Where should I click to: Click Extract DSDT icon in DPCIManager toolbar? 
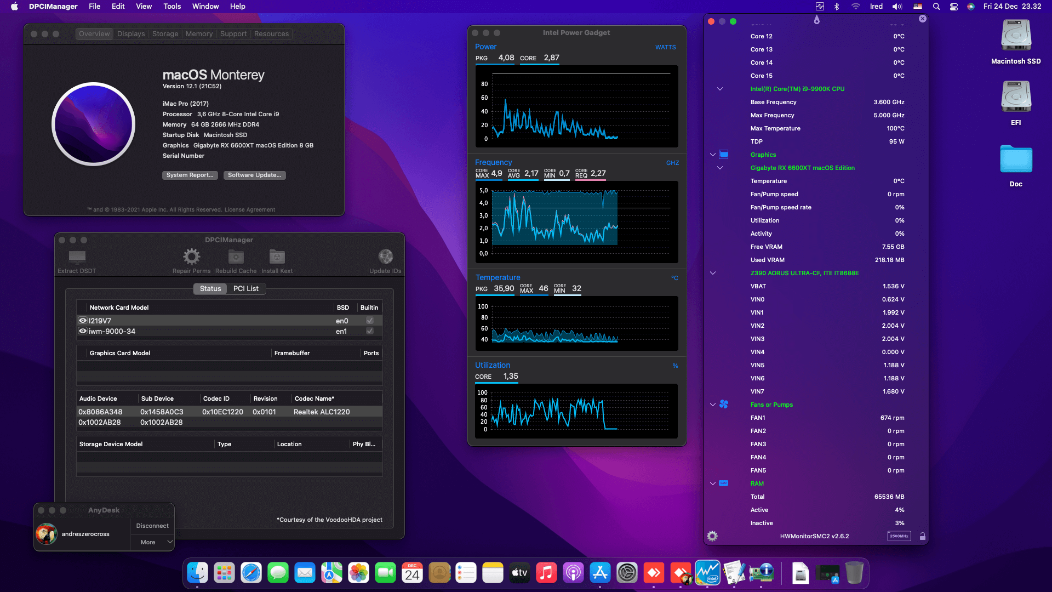[x=77, y=257]
